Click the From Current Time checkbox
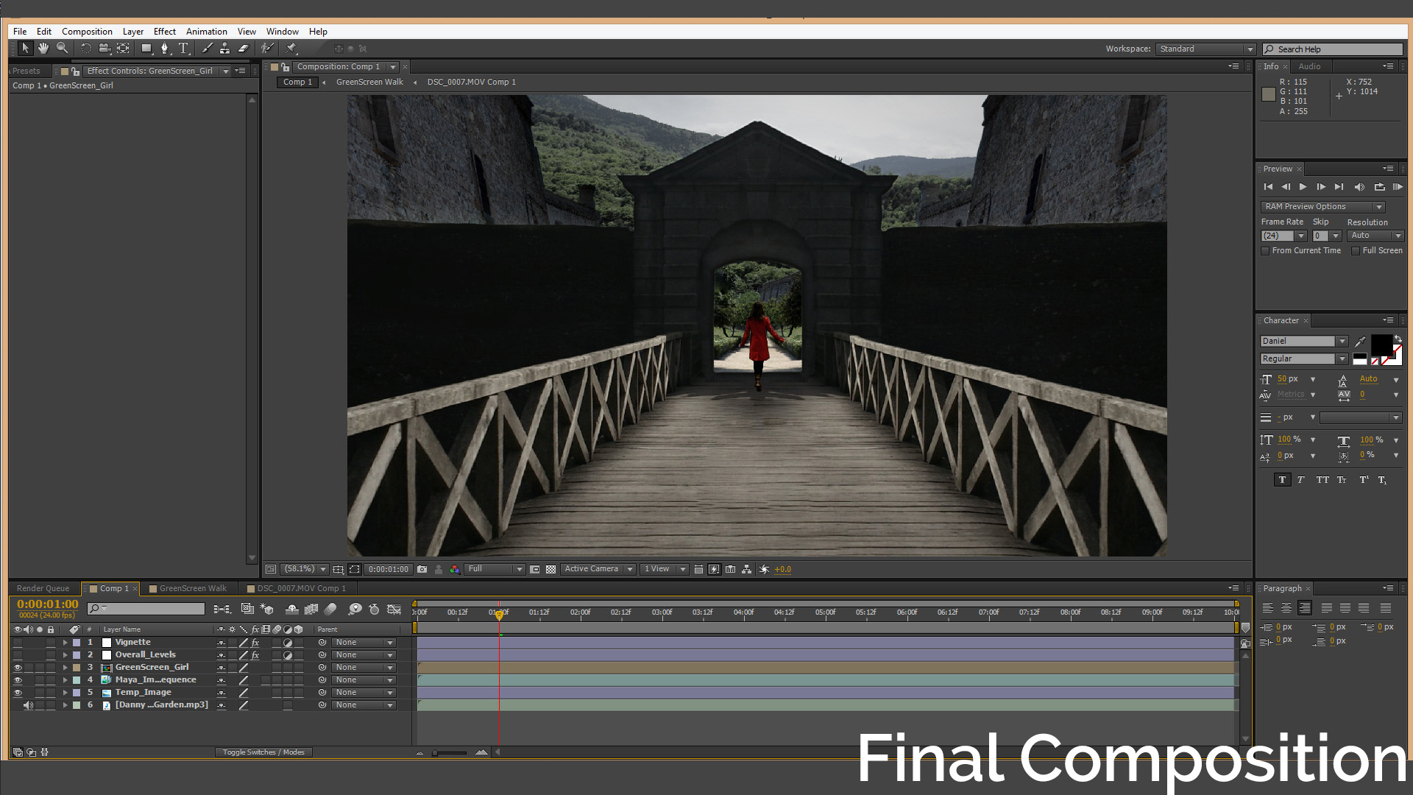 click(x=1264, y=250)
